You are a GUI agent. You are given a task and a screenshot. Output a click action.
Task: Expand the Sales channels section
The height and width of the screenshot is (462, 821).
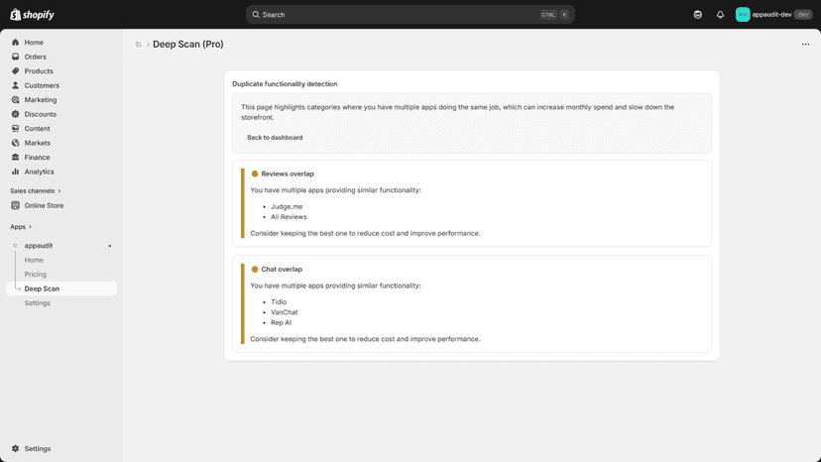point(36,190)
